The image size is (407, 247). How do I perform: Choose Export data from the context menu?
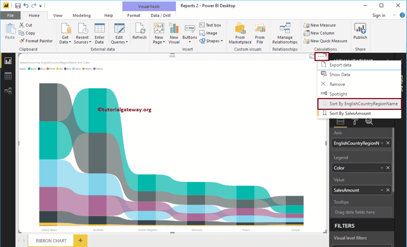pyautogui.click(x=359, y=65)
